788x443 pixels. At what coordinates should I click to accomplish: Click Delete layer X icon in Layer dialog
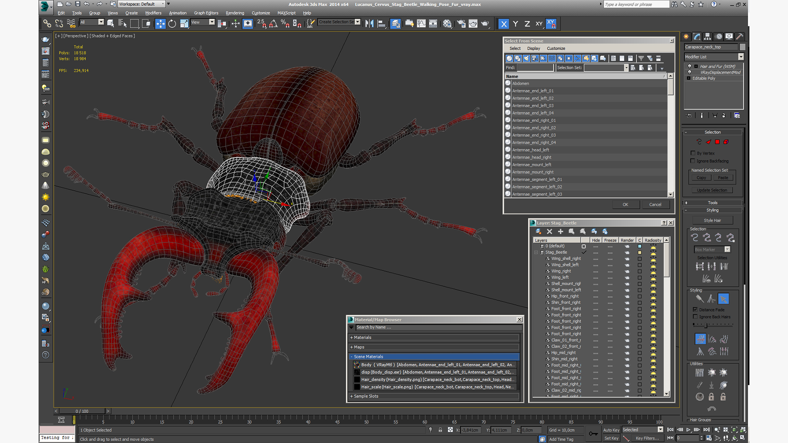tap(550, 232)
